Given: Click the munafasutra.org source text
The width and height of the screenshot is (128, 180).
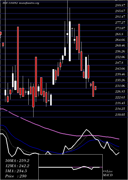Looking at the screenshot, I should tap(29, 3).
